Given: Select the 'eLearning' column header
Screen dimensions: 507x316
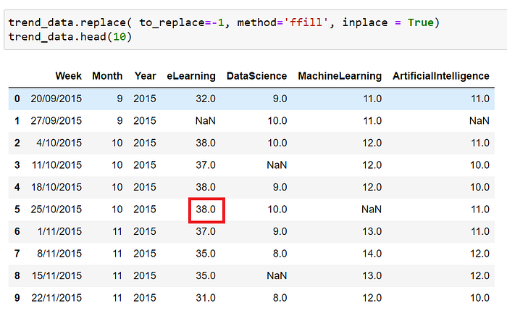Looking at the screenshot, I should [191, 76].
